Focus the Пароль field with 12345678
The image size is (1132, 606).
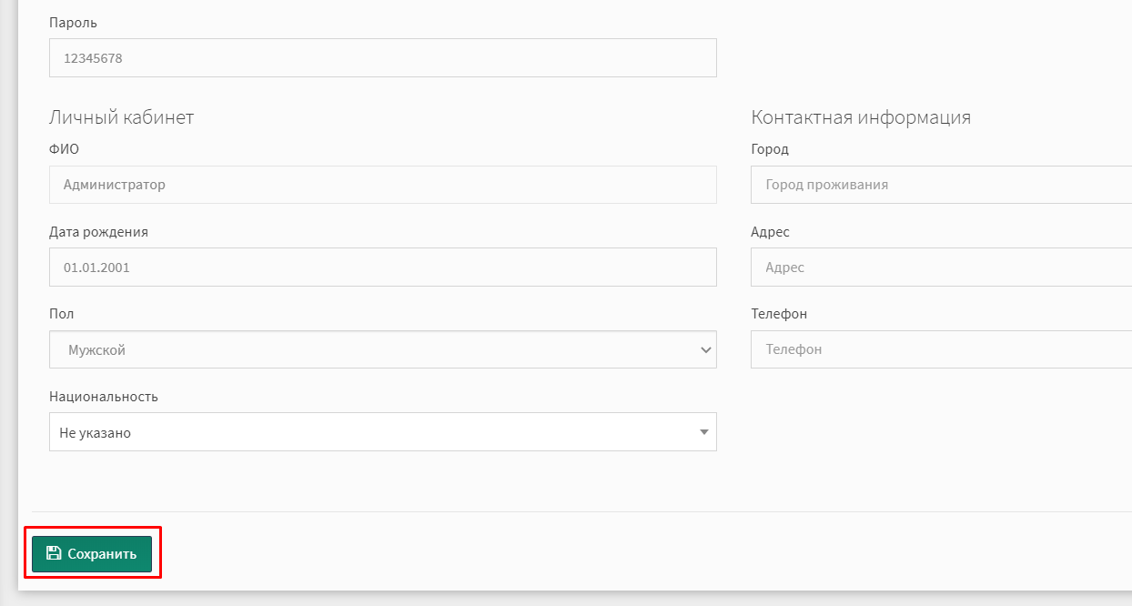point(383,57)
